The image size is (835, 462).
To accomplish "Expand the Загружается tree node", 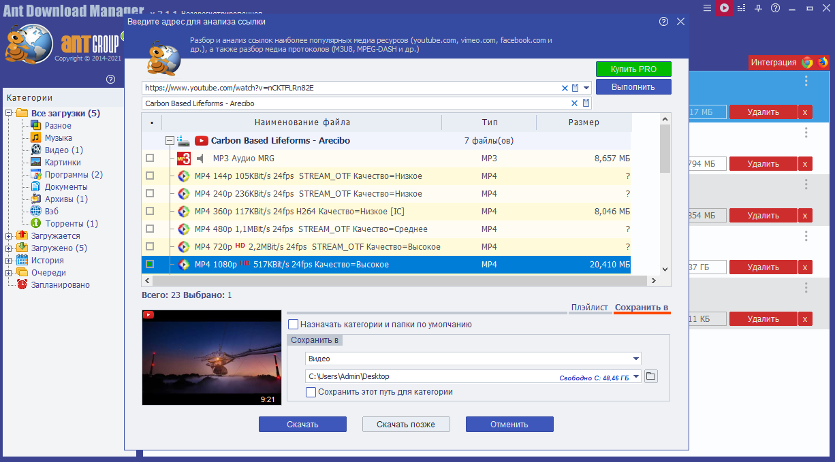I will pos(9,236).
